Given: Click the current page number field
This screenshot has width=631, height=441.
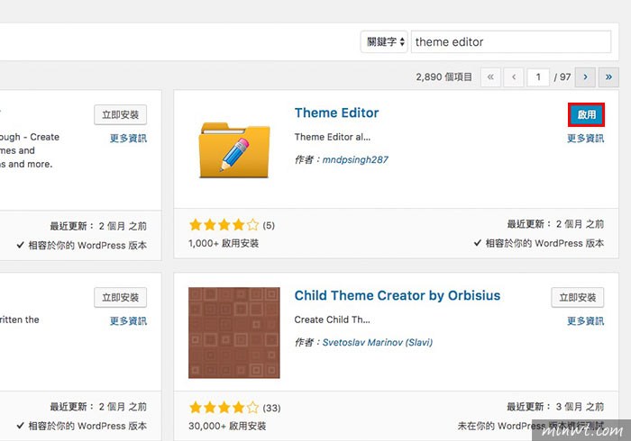Looking at the screenshot, I should (538, 77).
